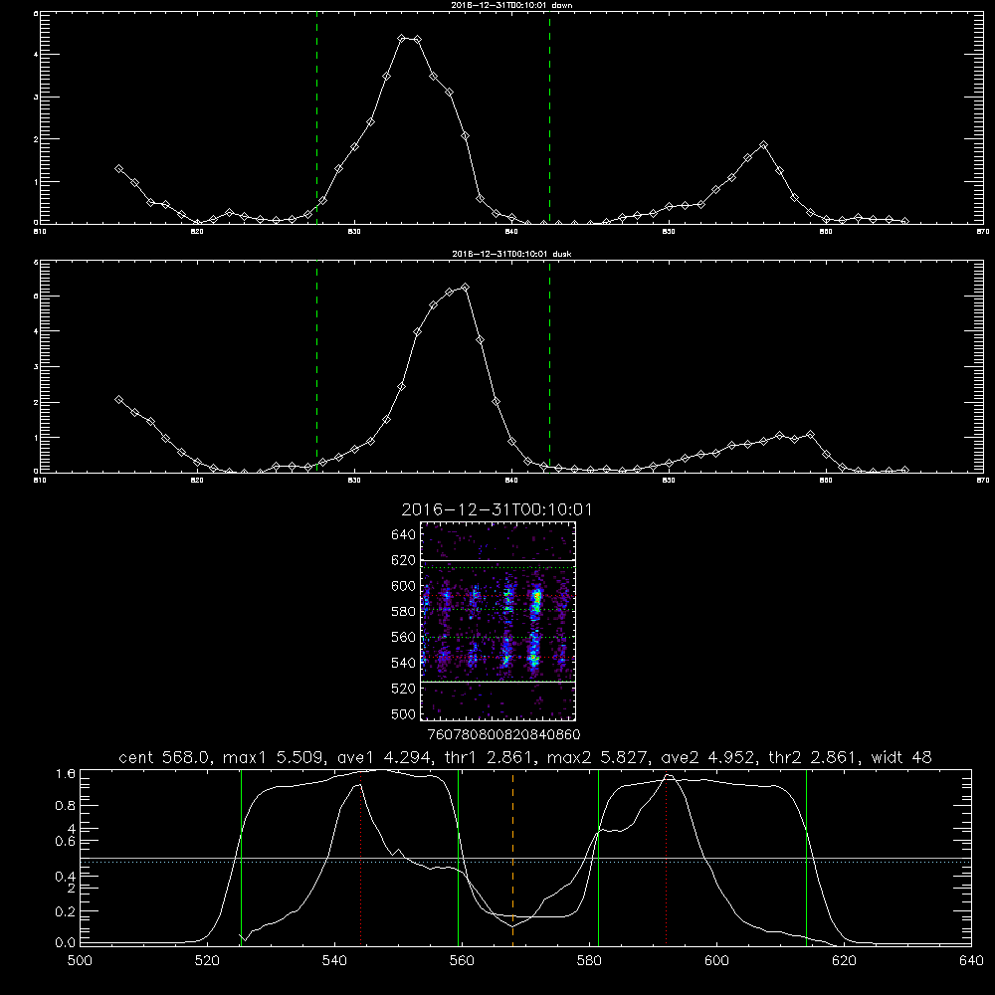The height and width of the screenshot is (995, 995).
Task: Click x-axis label 500 of the bottom plot
Action: pyautogui.click(x=80, y=961)
